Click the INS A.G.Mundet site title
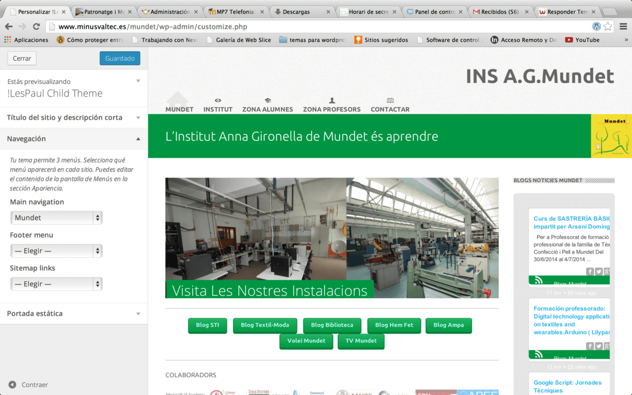 click(539, 76)
